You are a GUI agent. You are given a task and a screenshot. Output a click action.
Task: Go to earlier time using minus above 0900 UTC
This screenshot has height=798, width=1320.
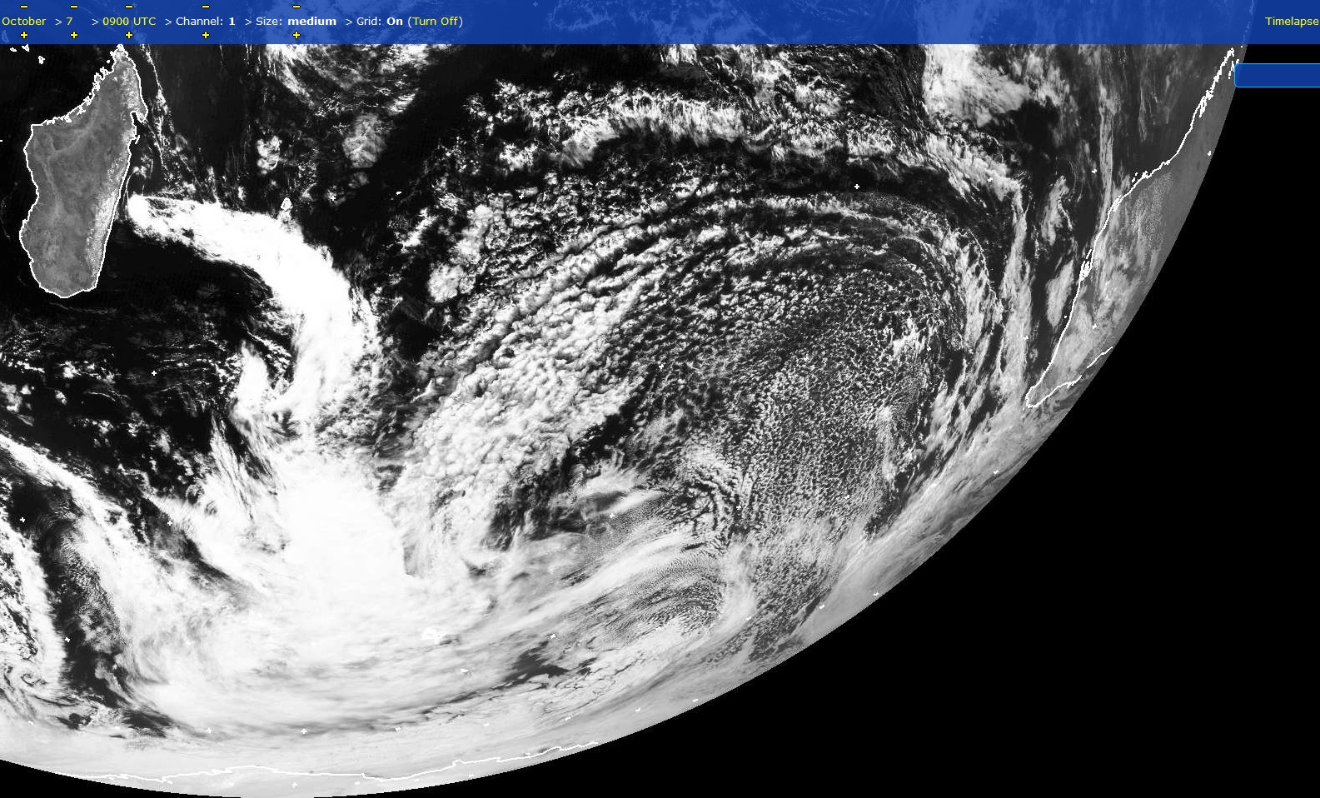(129, 7)
